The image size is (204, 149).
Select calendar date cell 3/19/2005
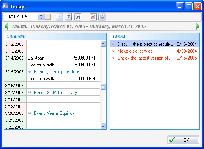click(15, 106)
